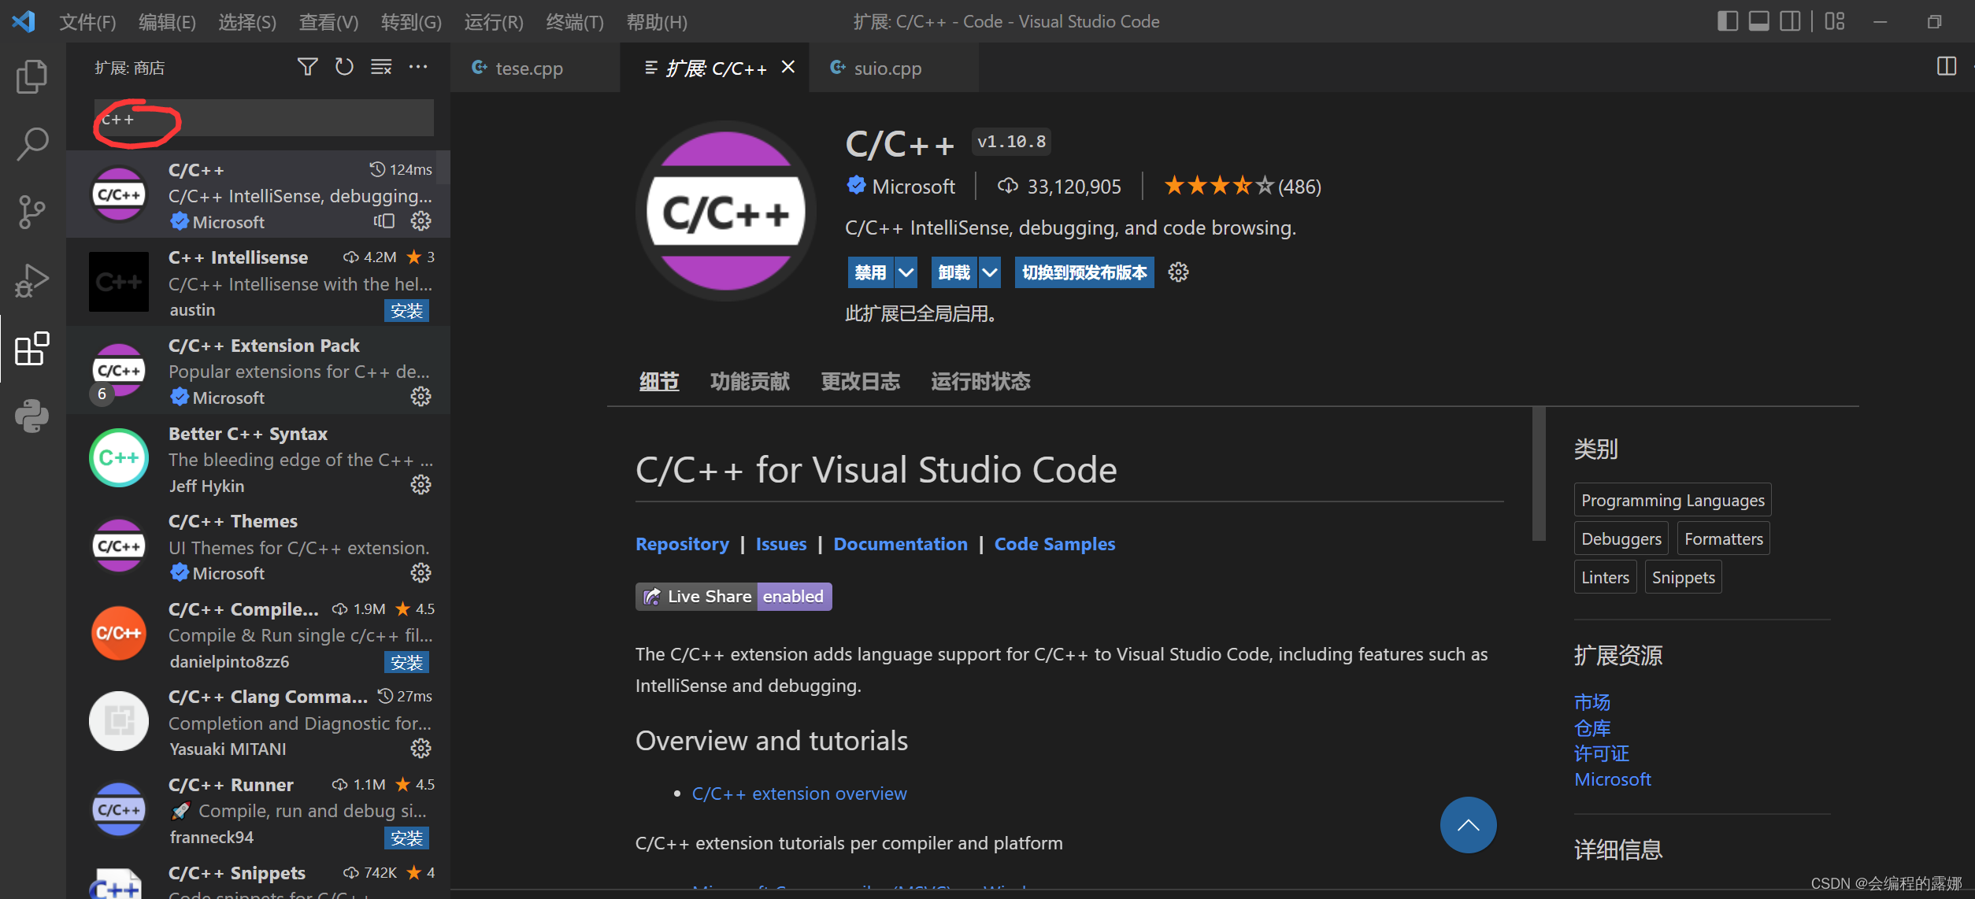Viewport: 1975px width, 899px height.
Task: Open the 市场 marketplace resource link
Action: [x=1592, y=701]
